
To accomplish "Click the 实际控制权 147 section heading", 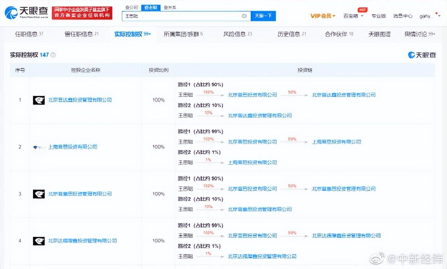I will [x=29, y=55].
